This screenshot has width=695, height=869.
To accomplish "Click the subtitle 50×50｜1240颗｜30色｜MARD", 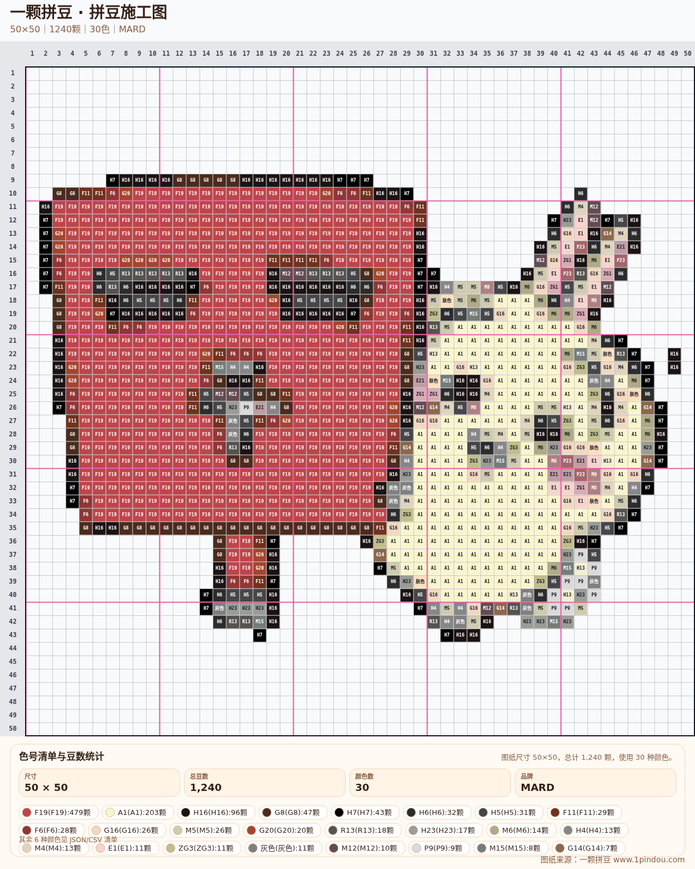I will point(77,29).
